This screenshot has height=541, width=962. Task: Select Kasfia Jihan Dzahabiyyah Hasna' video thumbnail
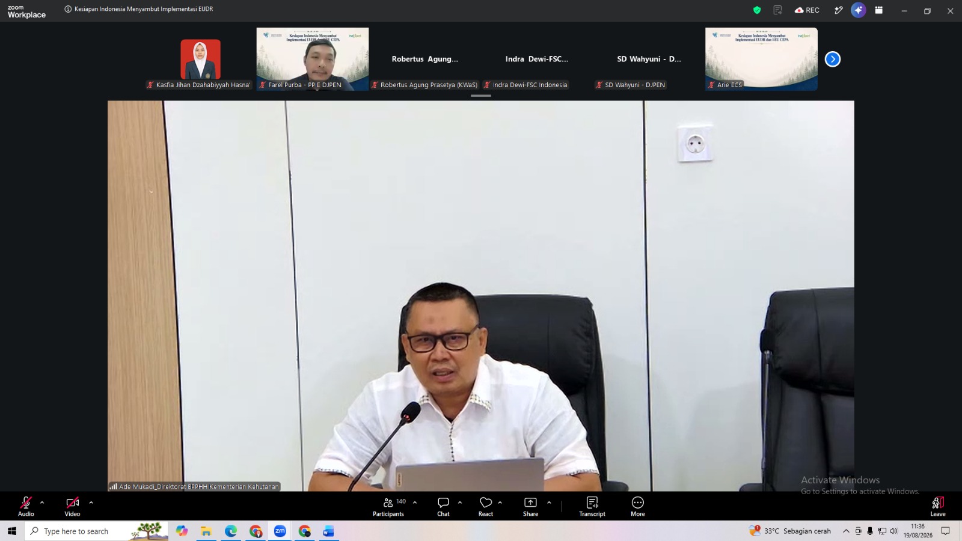click(201, 59)
